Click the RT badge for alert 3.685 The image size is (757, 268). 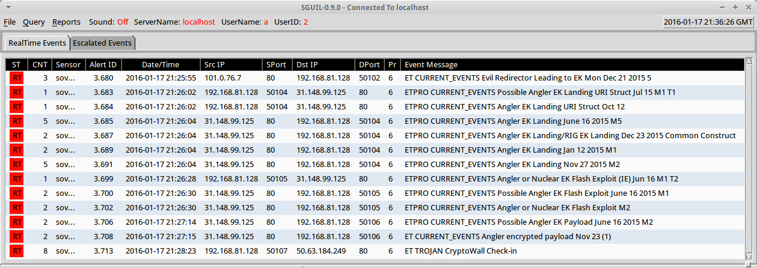pyautogui.click(x=17, y=121)
